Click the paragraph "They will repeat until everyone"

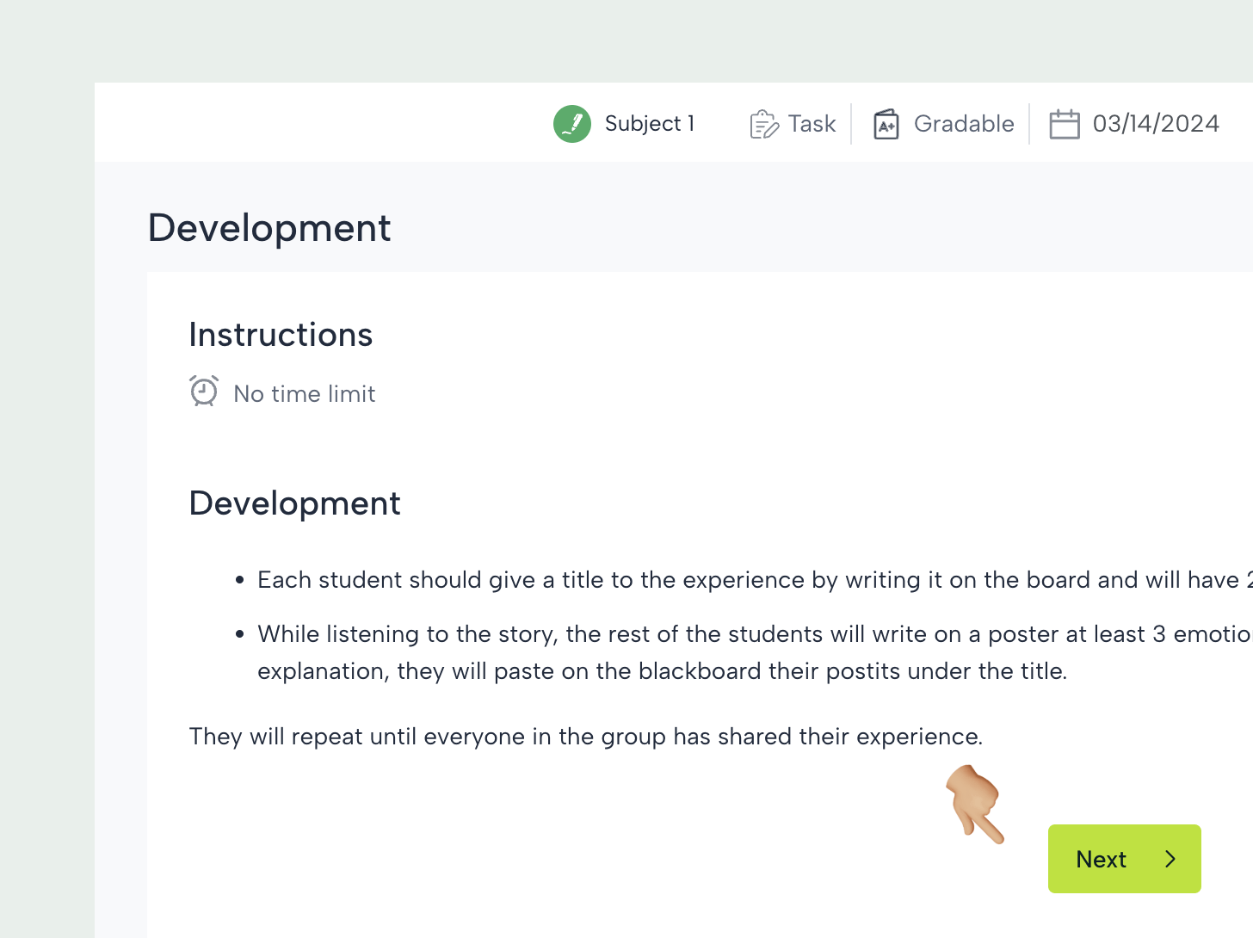pos(585,737)
